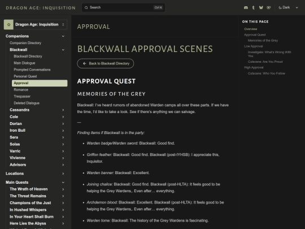
Task: Open the Dragon Age: Inquisition section selector
Action: (x=36, y=24)
